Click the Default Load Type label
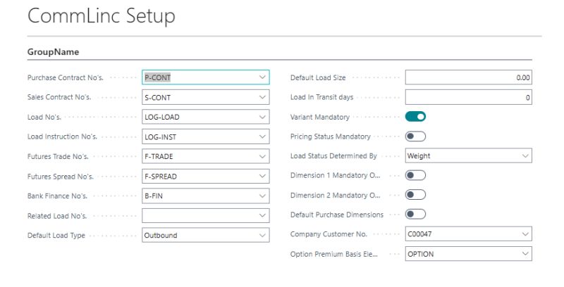 tap(56, 236)
